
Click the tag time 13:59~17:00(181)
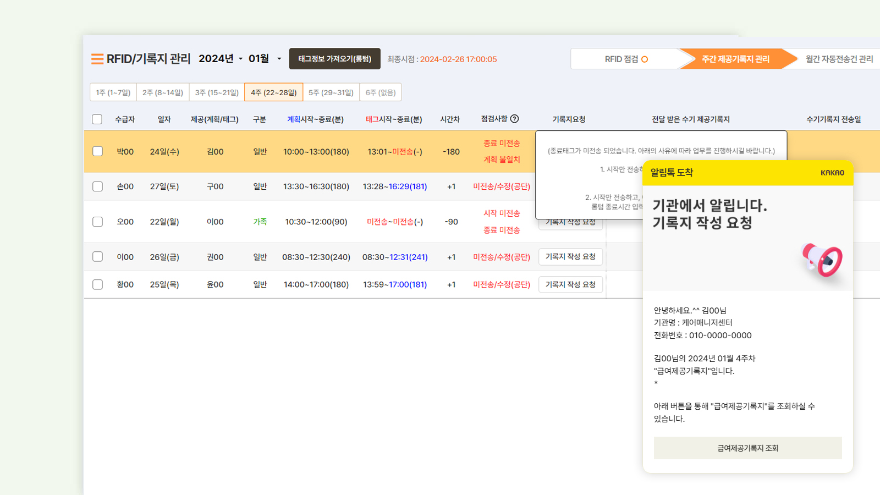(395, 284)
